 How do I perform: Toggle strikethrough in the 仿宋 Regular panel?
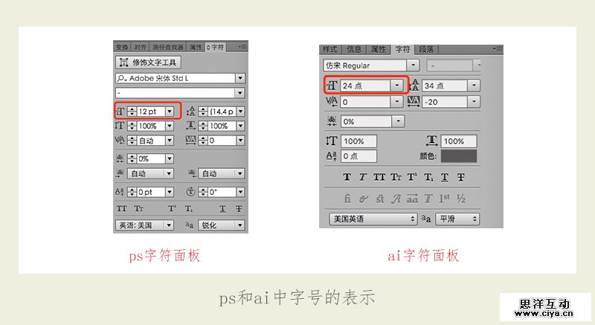point(460,177)
